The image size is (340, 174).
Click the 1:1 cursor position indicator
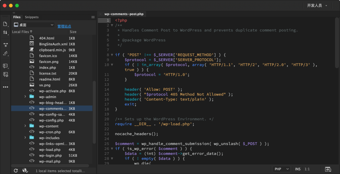[307, 169]
